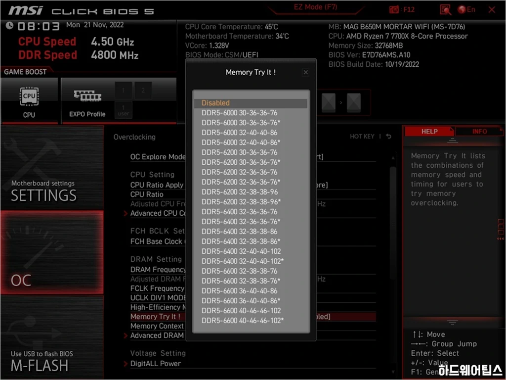
Task: Click the EXPO Profile memory module icon
Action: [87, 95]
